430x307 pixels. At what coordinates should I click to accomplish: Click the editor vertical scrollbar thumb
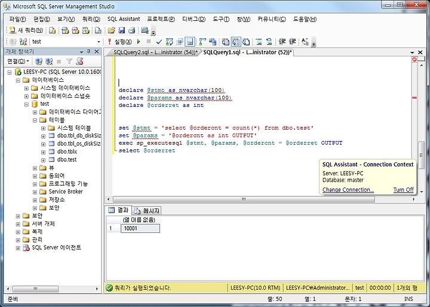coord(421,155)
